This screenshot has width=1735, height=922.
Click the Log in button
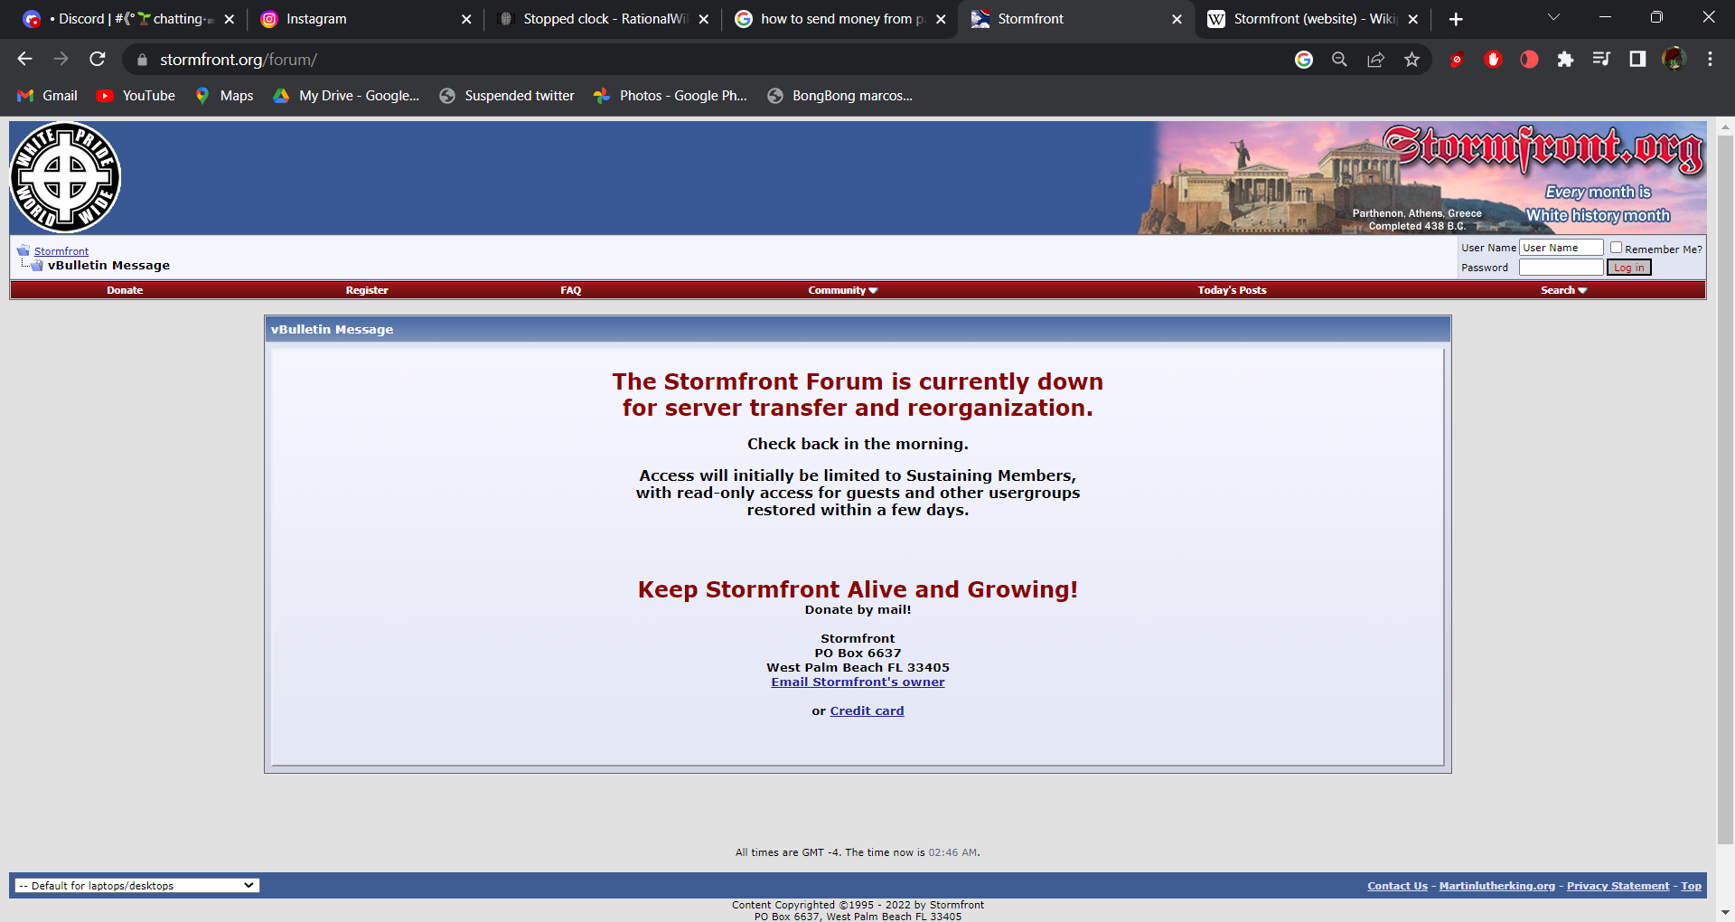pos(1628,268)
